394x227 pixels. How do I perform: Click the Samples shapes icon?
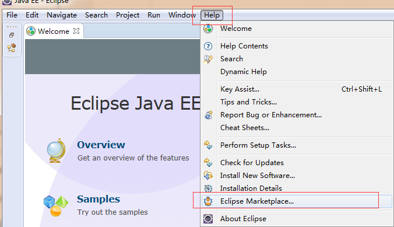pos(56,205)
